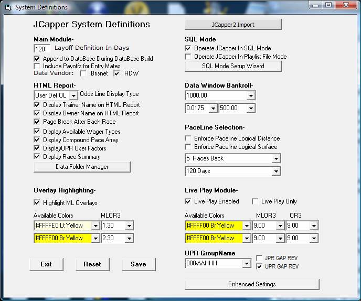Toggle Operate JCapper In SQL Mode
Screen dimensions: 361x301
click(x=188, y=48)
